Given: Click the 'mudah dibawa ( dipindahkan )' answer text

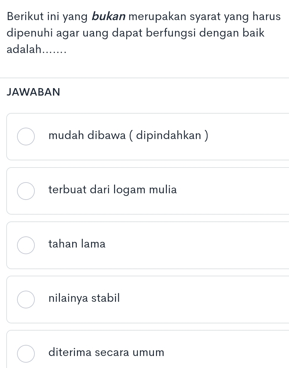Looking at the screenshot, I should click(128, 136).
